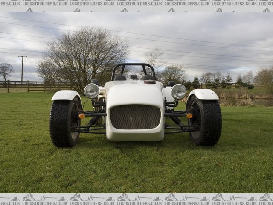Select the orange indicator beside right wheel

(x=189, y=116)
